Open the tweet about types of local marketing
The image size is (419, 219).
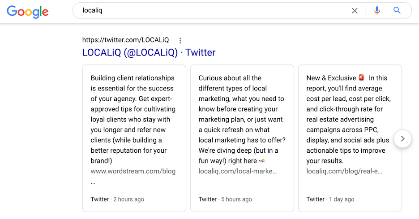pos(242,119)
